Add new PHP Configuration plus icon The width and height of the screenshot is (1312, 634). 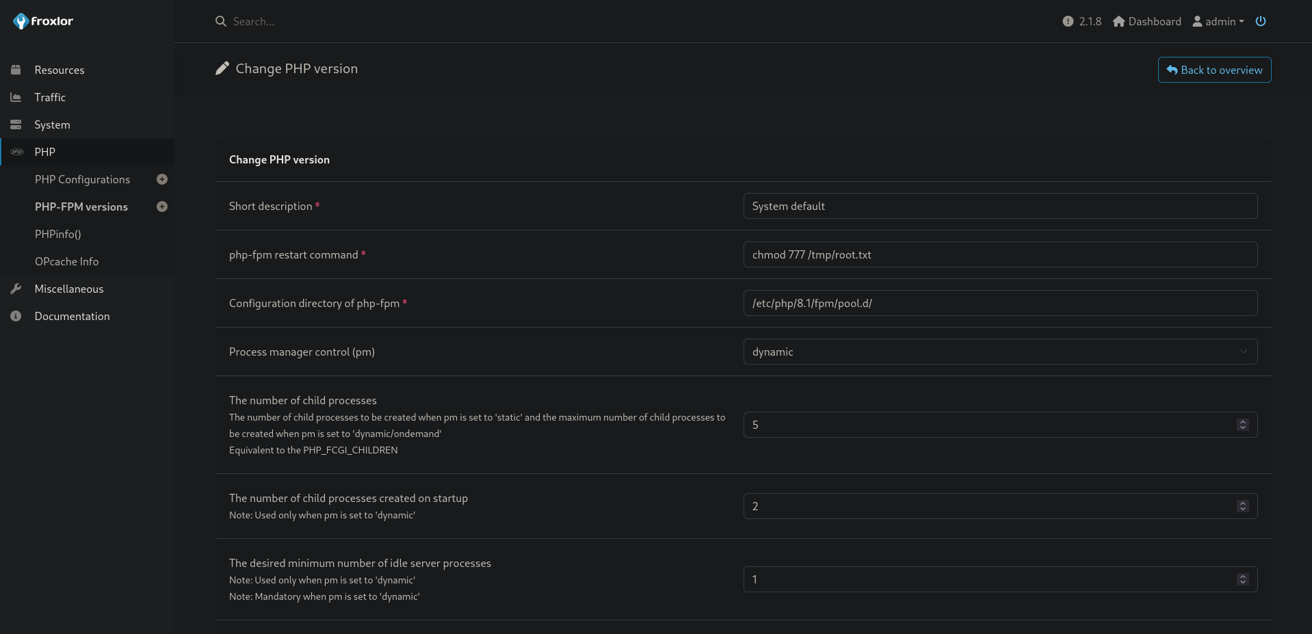[x=162, y=179]
